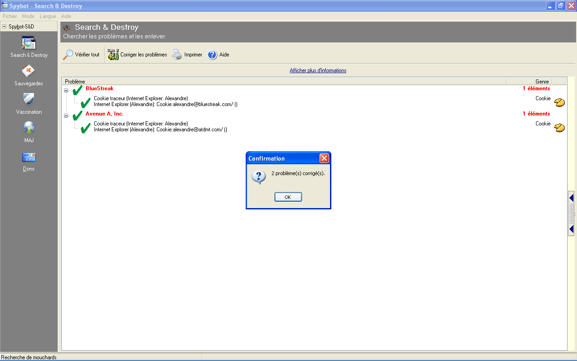The height and width of the screenshot is (361, 577).
Task: Toggle checkmark on bluestreak.com cookie row
Action: [x=86, y=103]
